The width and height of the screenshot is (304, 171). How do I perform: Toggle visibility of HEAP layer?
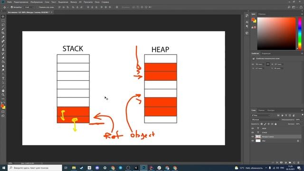pos(253,128)
